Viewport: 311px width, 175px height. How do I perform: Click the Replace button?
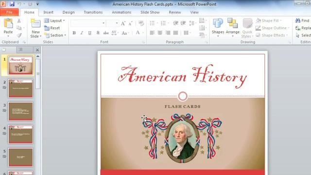tap(303, 28)
